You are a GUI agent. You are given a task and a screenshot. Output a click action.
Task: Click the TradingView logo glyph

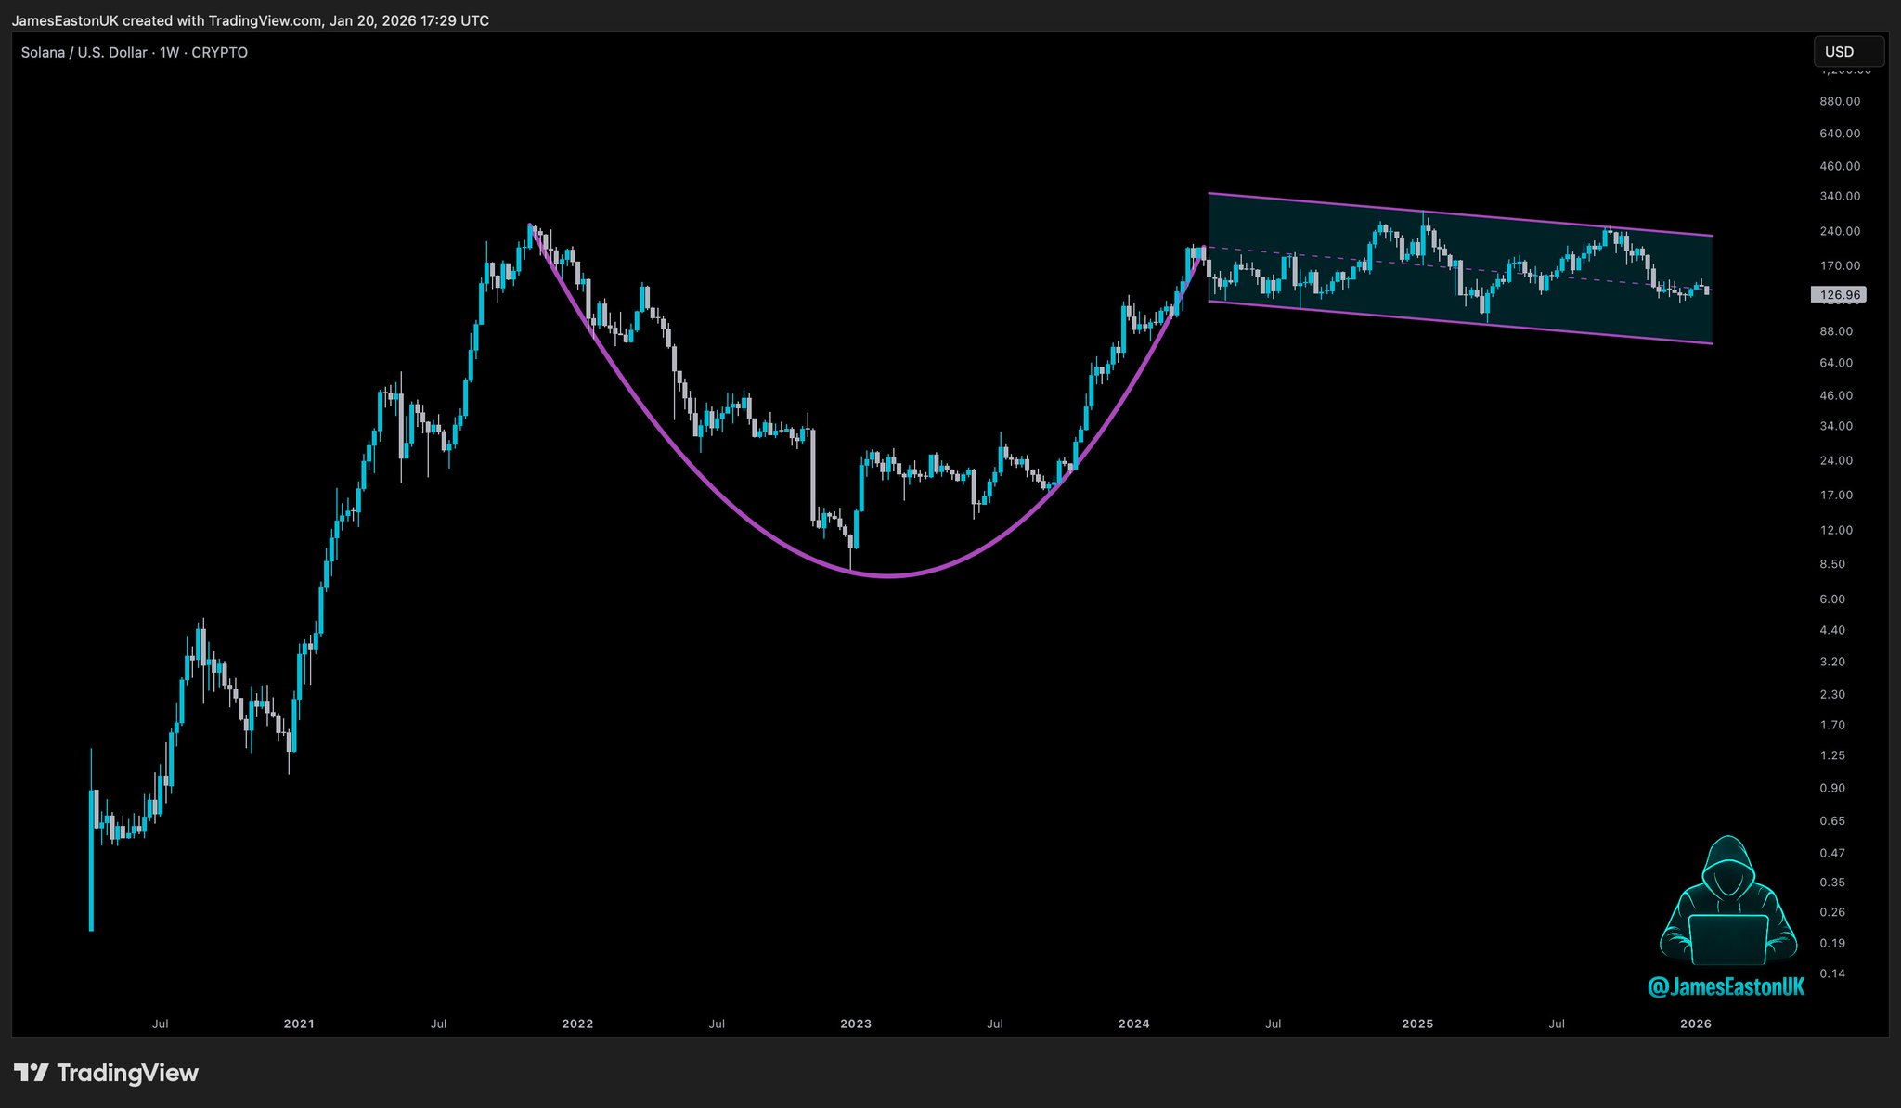32,1074
